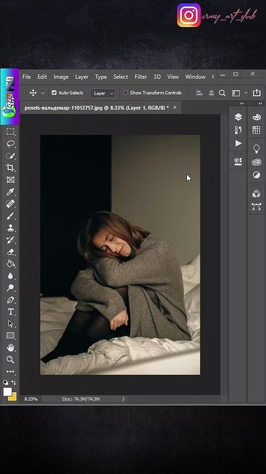The height and width of the screenshot is (474, 266).
Task: Open the Channels panel icon
Action: coord(256,194)
